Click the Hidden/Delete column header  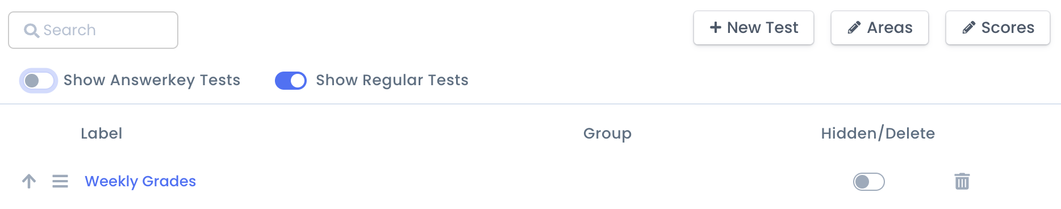878,133
